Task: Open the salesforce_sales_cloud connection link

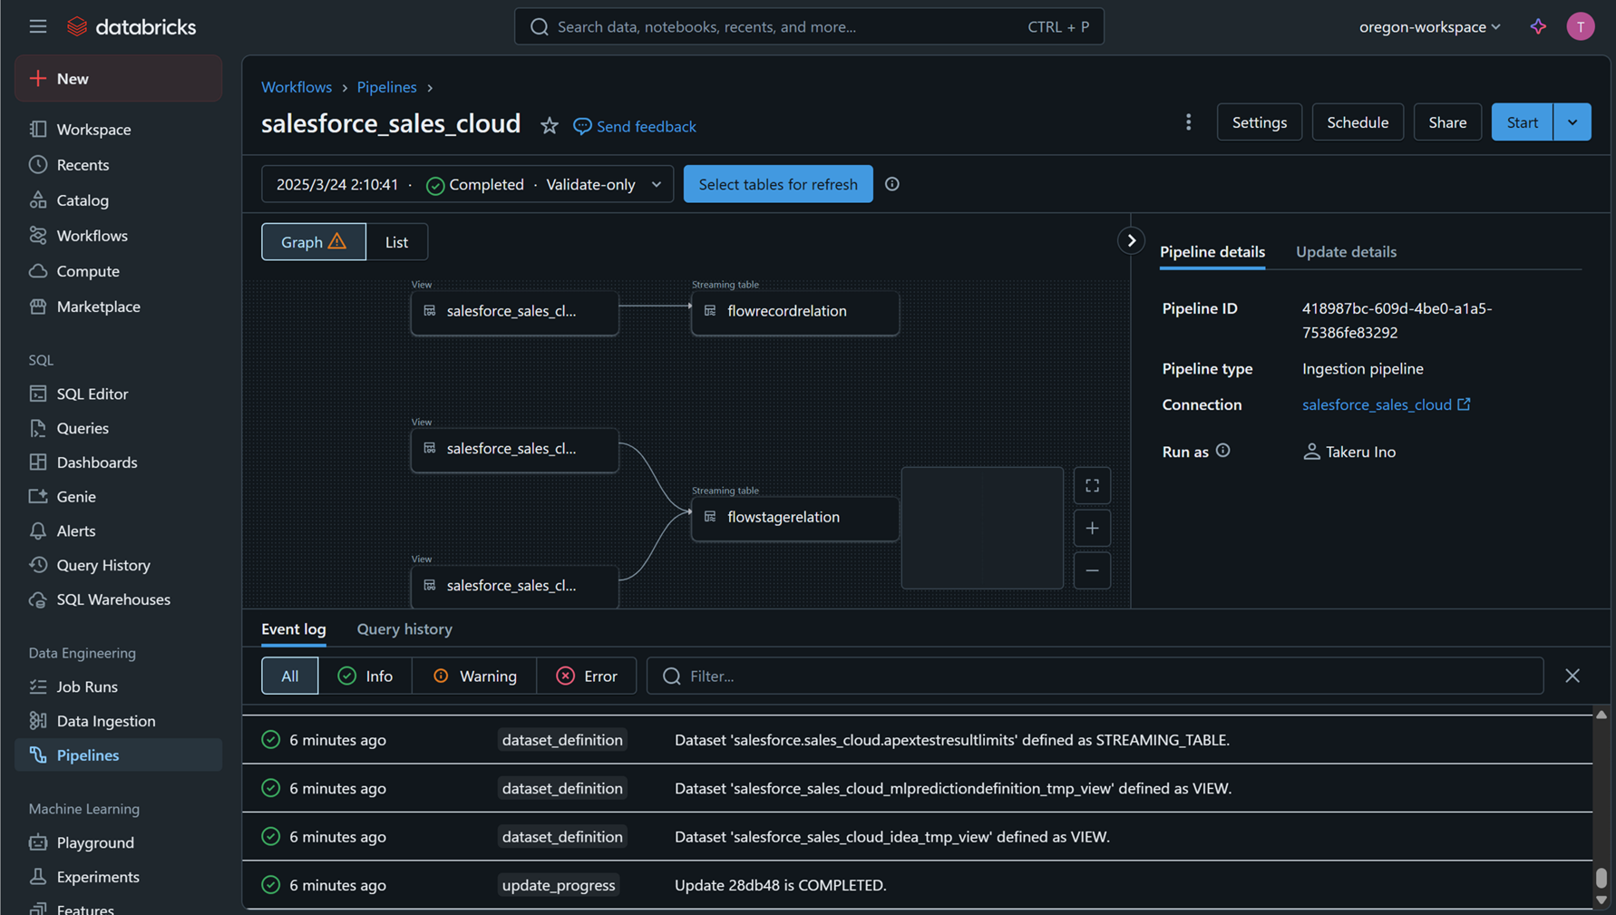Action: [1377, 404]
